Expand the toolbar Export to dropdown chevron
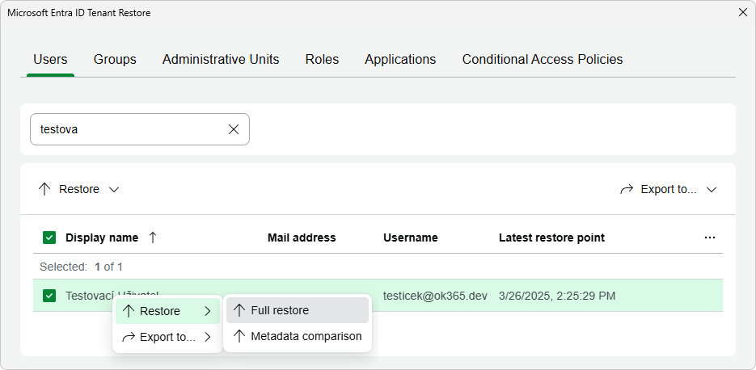This screenshot has height=370, width=756. point(712,189)
